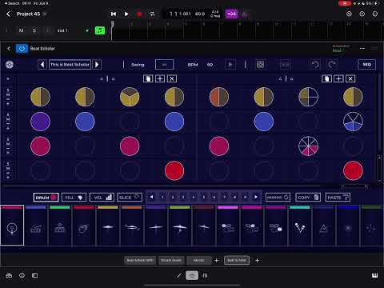Undo the last Beat Scholar edit
The height and width of the screenshot is (288, 384).
pos(315,65)
